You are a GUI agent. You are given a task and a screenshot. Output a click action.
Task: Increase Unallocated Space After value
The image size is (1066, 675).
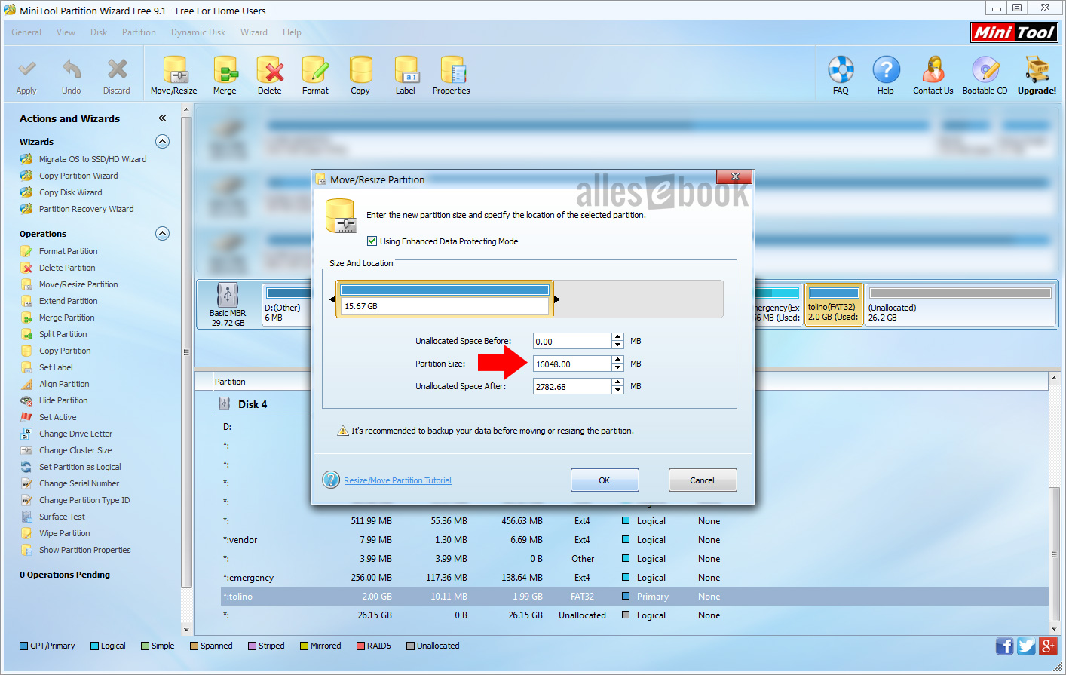coord(618,382)
